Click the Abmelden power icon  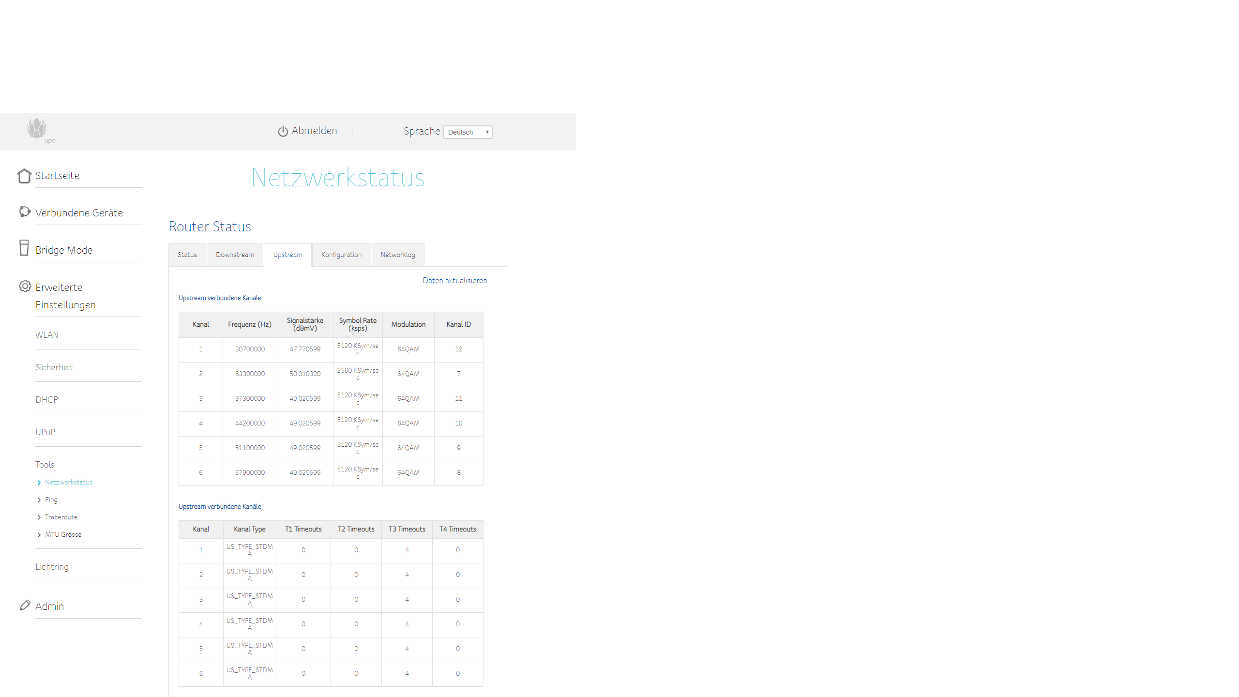point(283,131)
